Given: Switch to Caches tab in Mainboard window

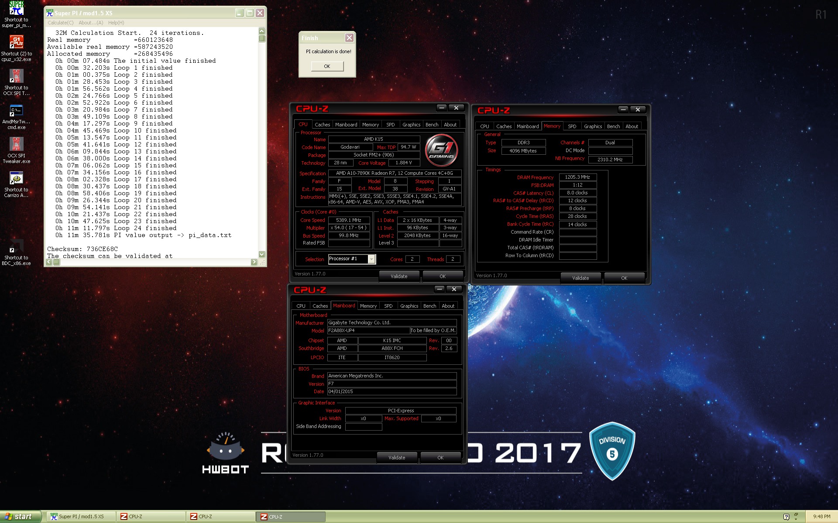Looking at the screenshot, I should click(x=320, y=306).
